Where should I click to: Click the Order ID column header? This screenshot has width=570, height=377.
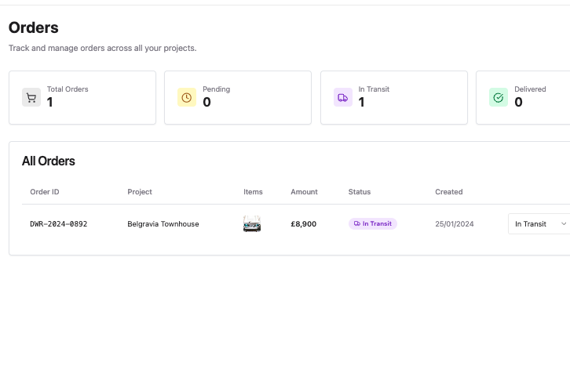(x=45, y=192)
